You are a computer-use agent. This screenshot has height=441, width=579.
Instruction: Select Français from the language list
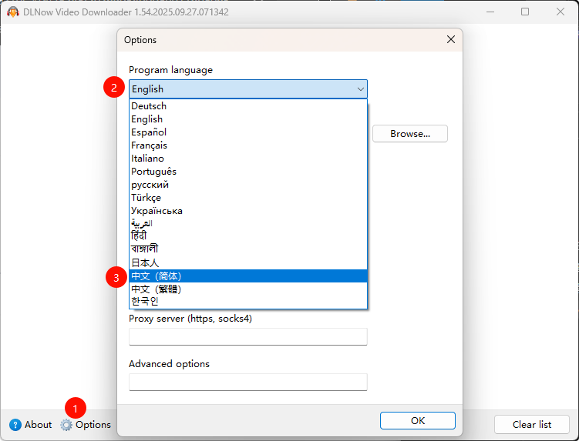pos(248,145)
